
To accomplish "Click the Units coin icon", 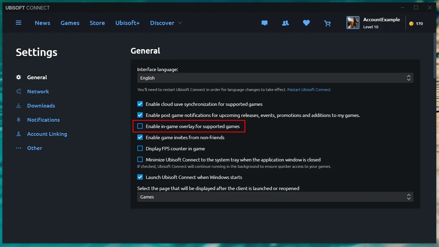I will pyautogui.click(x=411, y=24).
